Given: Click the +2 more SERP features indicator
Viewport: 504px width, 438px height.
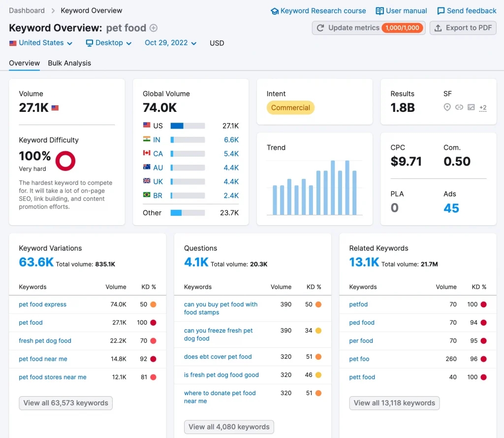Looking at the screenshot, I should coord(483,108).
